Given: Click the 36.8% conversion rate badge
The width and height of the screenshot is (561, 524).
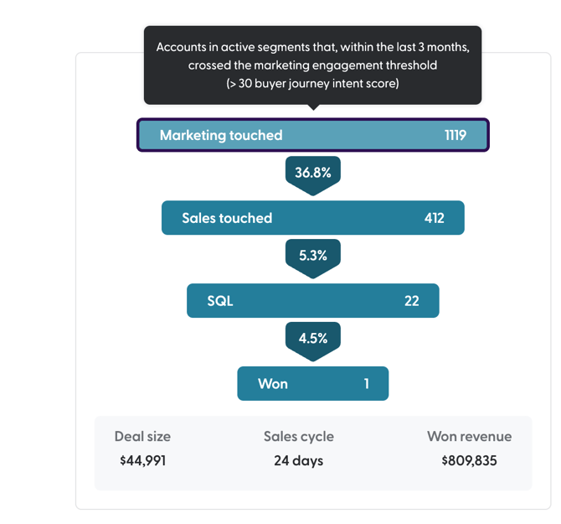Looking at the screenshot, I should pyautogui.click(x=313, y=173).
